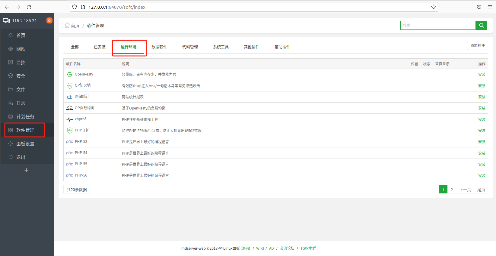Screen dimensions: 496x256
Task: Click the browser address bar
Action: (254, 7)
